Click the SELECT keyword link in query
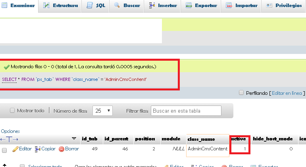This screenshot has height=167, width=306. (x=9, y=79)
